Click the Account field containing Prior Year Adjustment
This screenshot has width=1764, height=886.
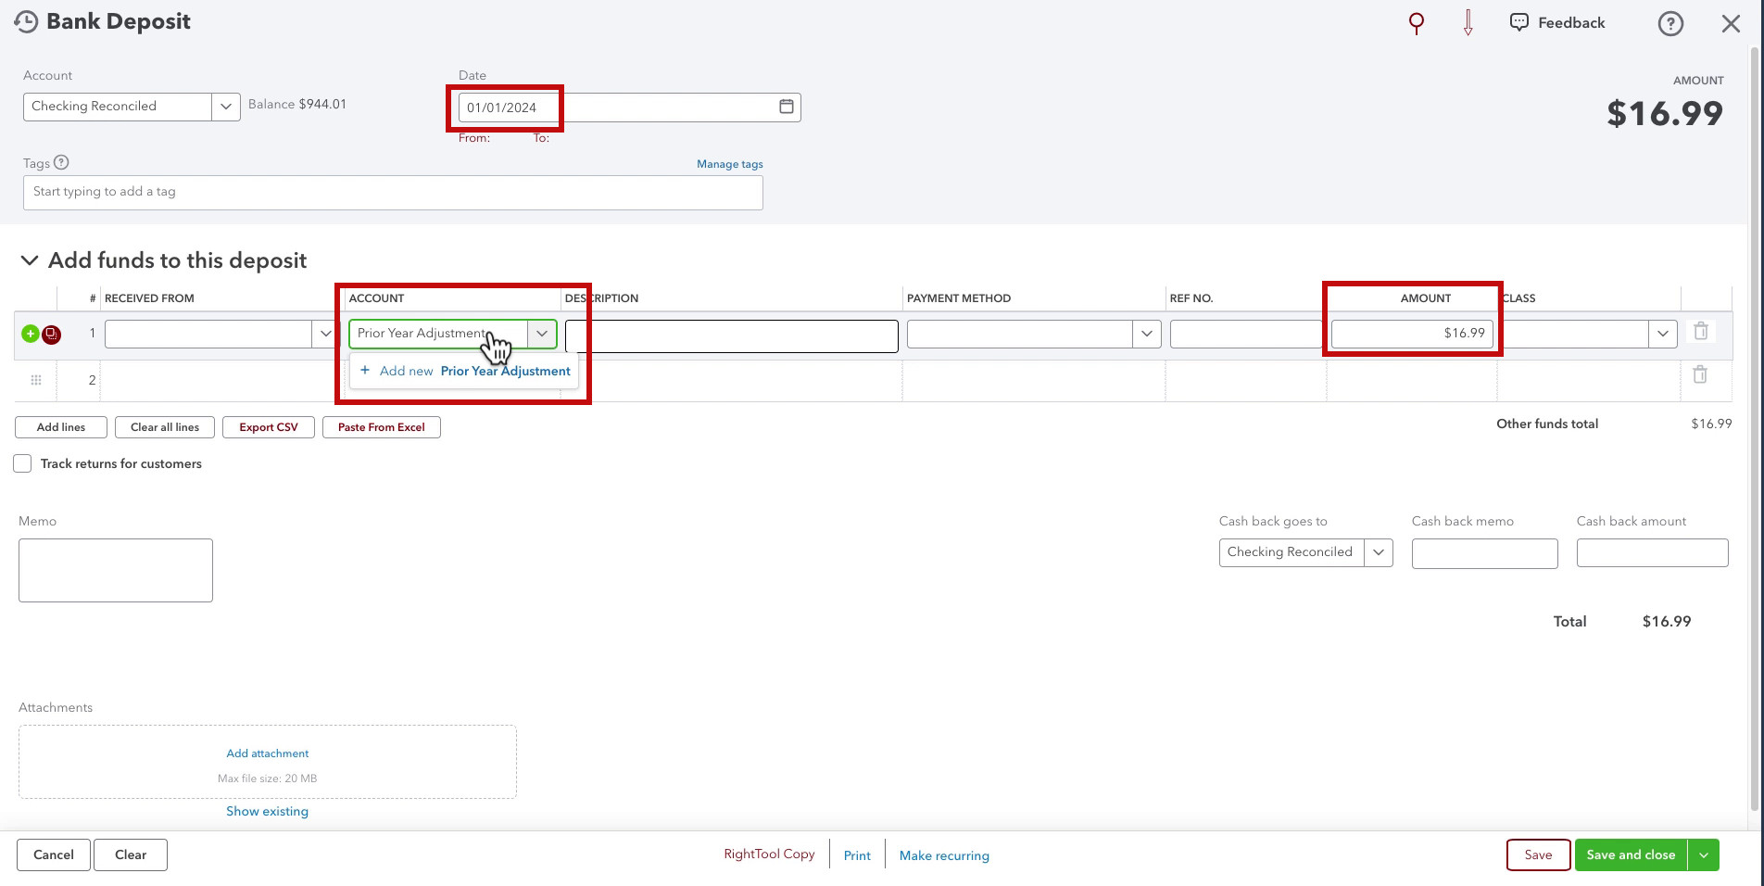(x=438, y=334)
